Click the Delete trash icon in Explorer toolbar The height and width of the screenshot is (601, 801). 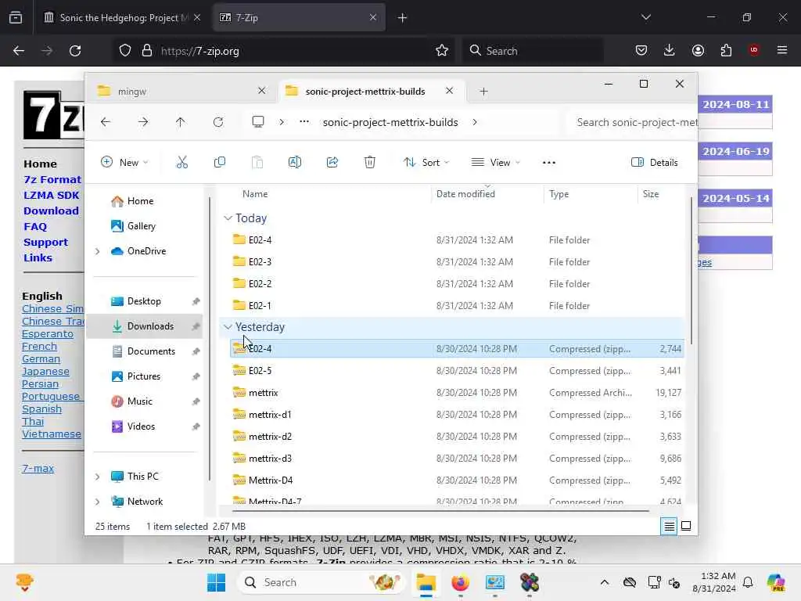pyautogui.click(x=370, y=163)
